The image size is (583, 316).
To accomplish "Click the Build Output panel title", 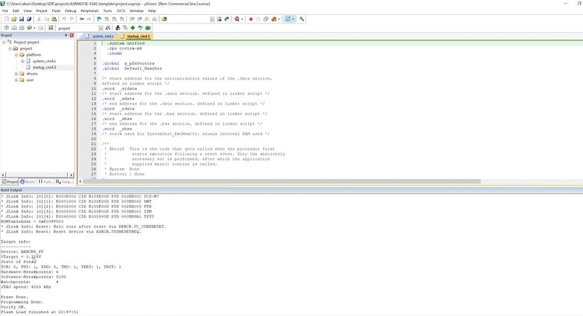I will coord(11,190).
